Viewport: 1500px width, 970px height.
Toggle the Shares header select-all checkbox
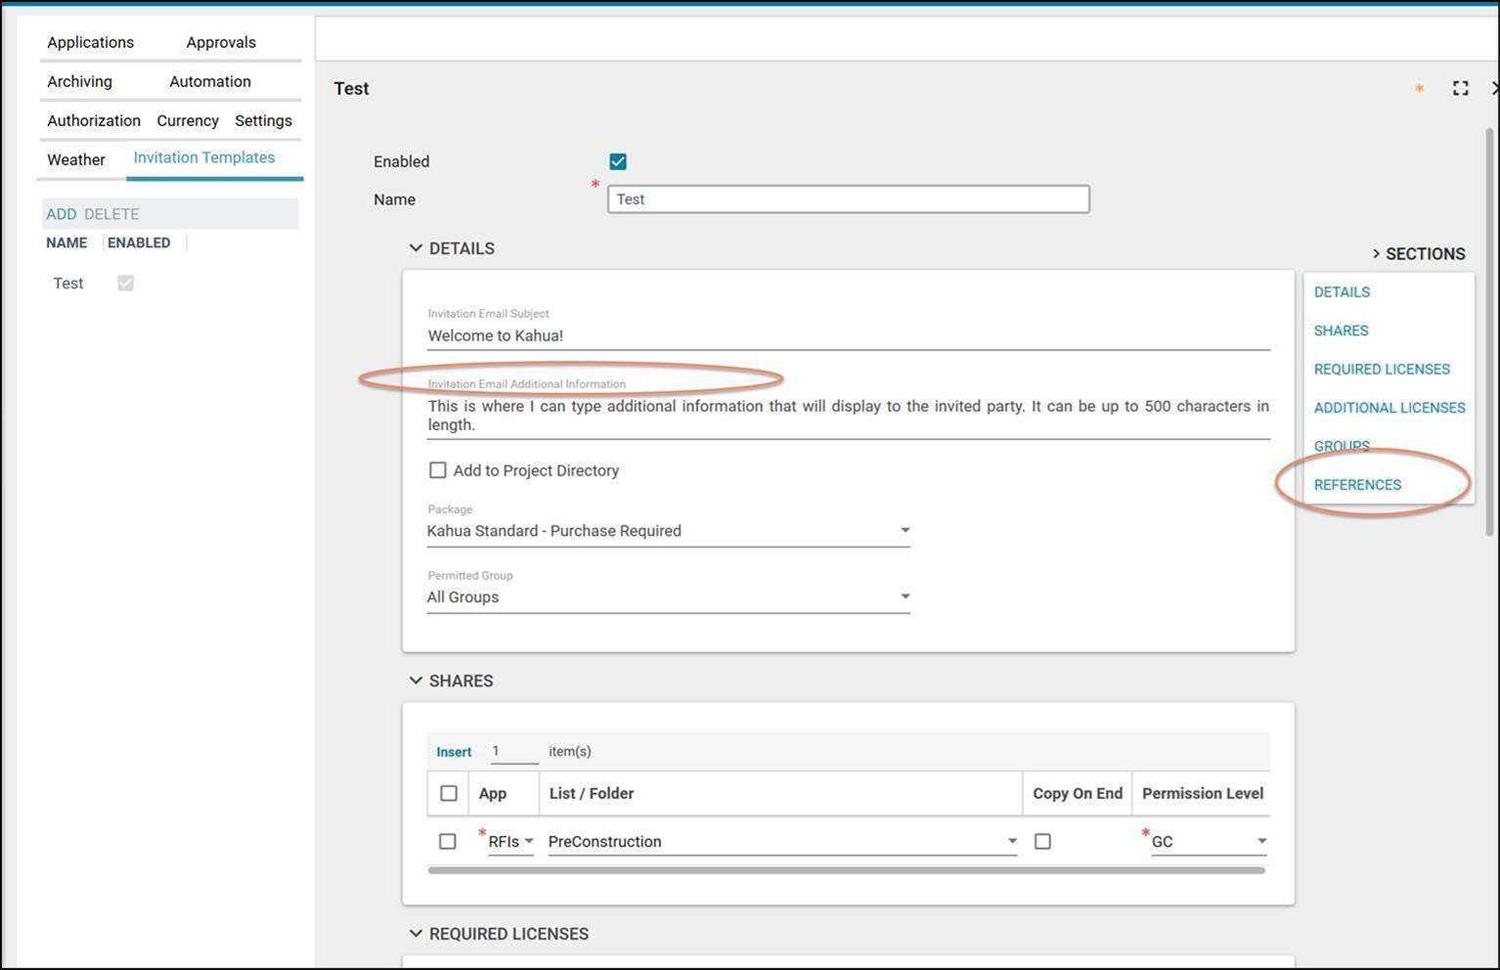(x=449, y=793)
